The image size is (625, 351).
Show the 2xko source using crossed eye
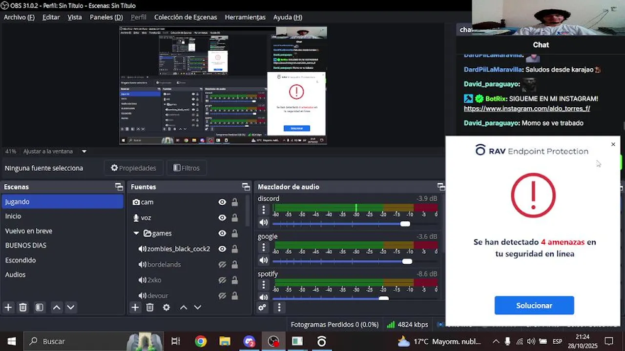222,280
